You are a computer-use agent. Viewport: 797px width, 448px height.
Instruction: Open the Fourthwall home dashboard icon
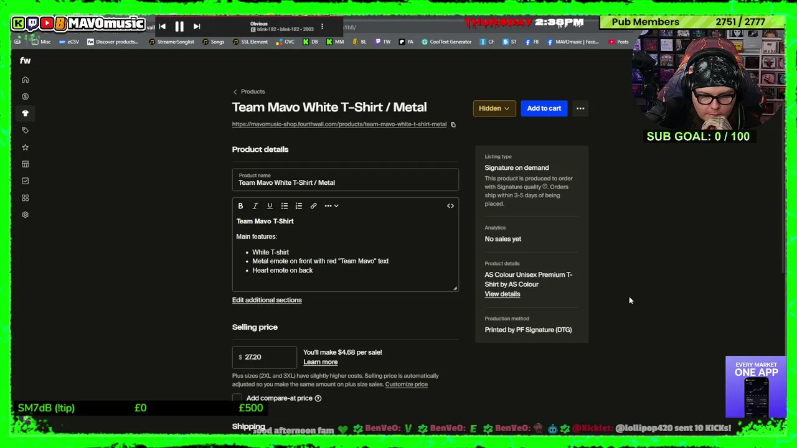[26, 80]
